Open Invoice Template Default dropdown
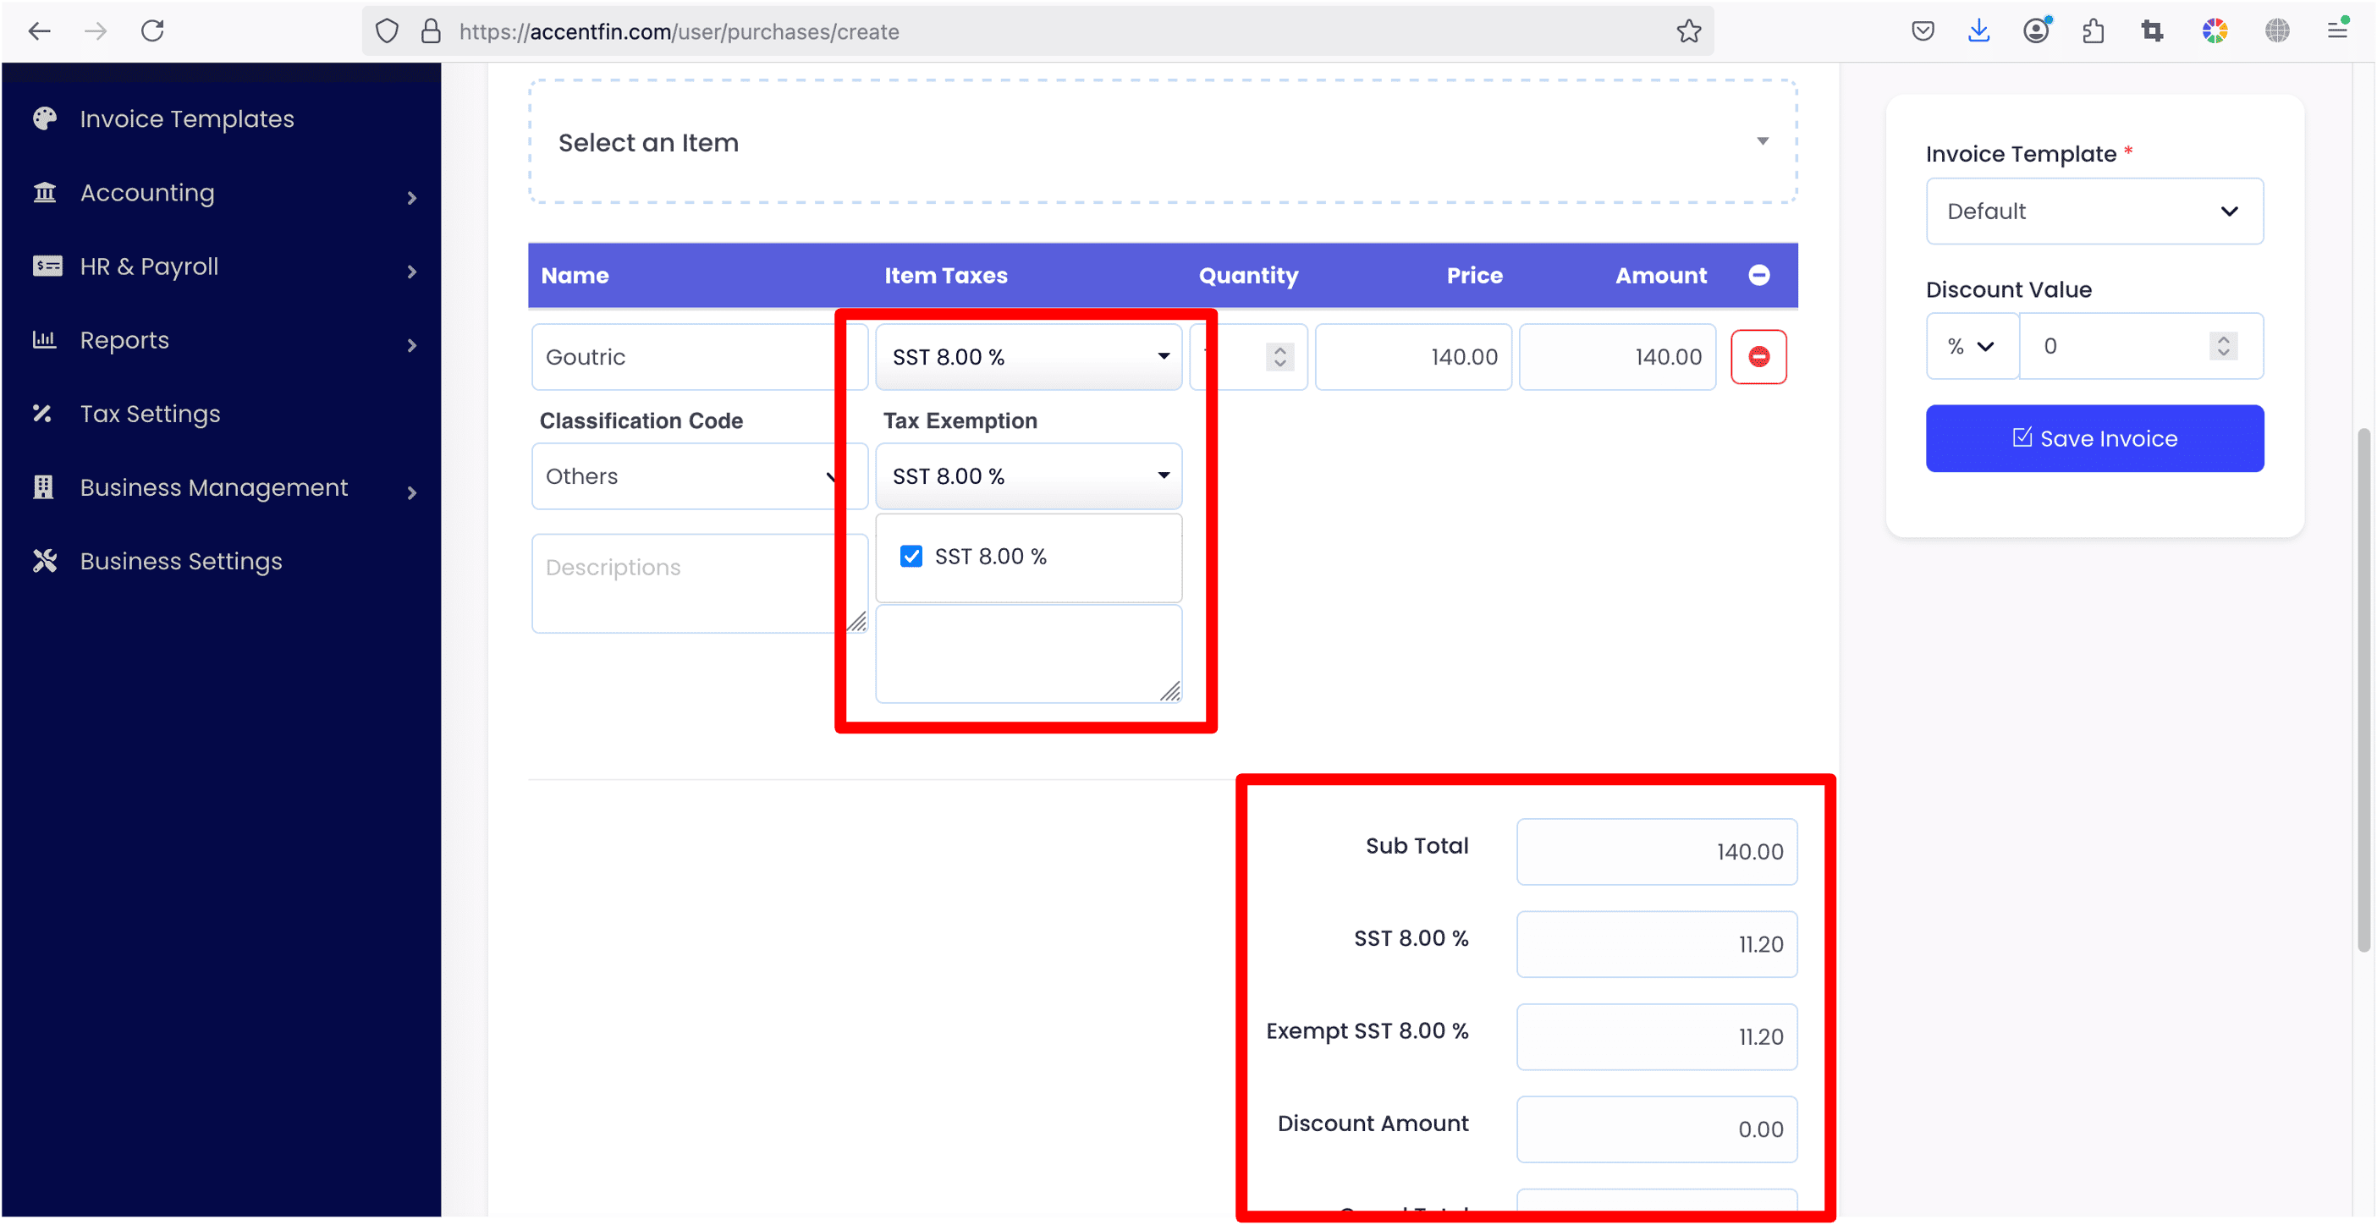 pos(2094,211)
